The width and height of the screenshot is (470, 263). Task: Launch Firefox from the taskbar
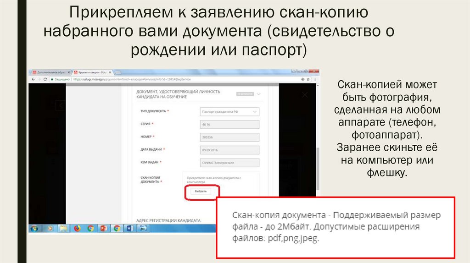(x=77, y=228)
